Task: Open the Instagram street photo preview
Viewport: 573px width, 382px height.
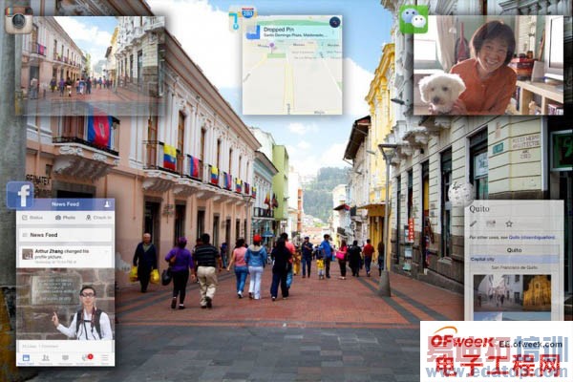Action: [x=91, y=66]
